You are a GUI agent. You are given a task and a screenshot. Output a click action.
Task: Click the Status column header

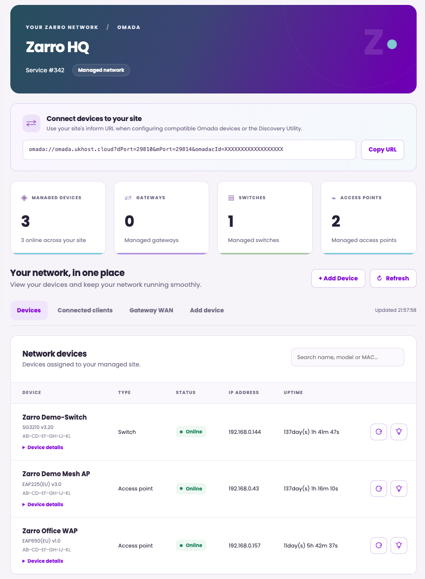(186, 393)
